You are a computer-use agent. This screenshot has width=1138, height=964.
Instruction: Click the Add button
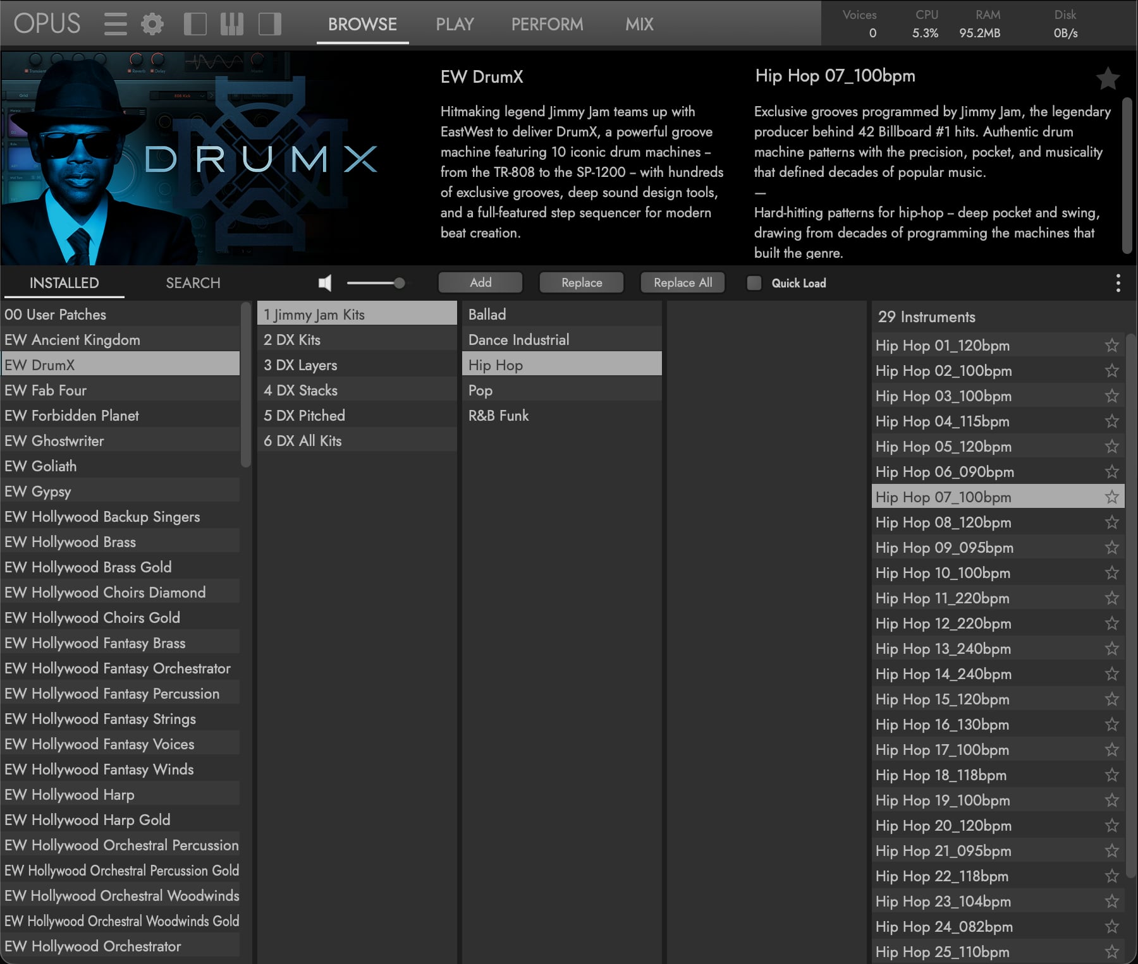(x=480, y=282)
